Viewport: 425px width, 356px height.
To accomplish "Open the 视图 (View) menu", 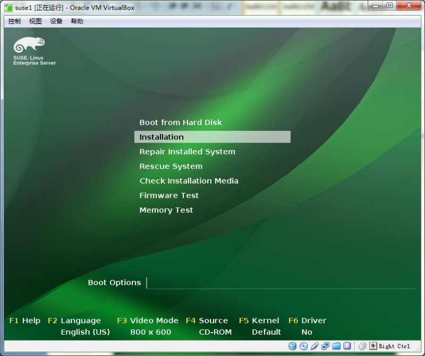I will (35, 21).
